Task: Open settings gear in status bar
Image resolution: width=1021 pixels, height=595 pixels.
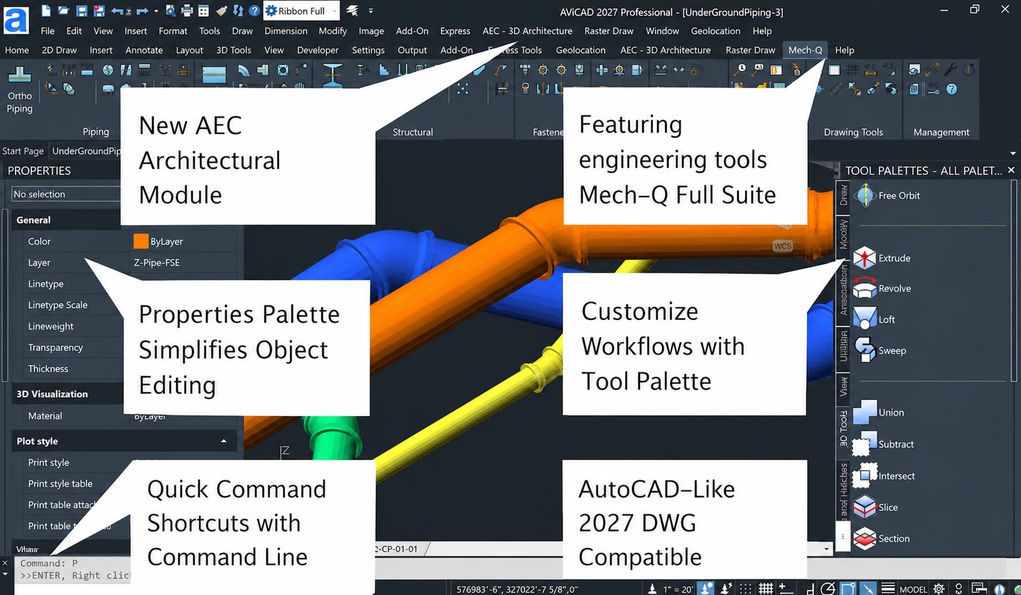Action: click(x=939, y=588)
